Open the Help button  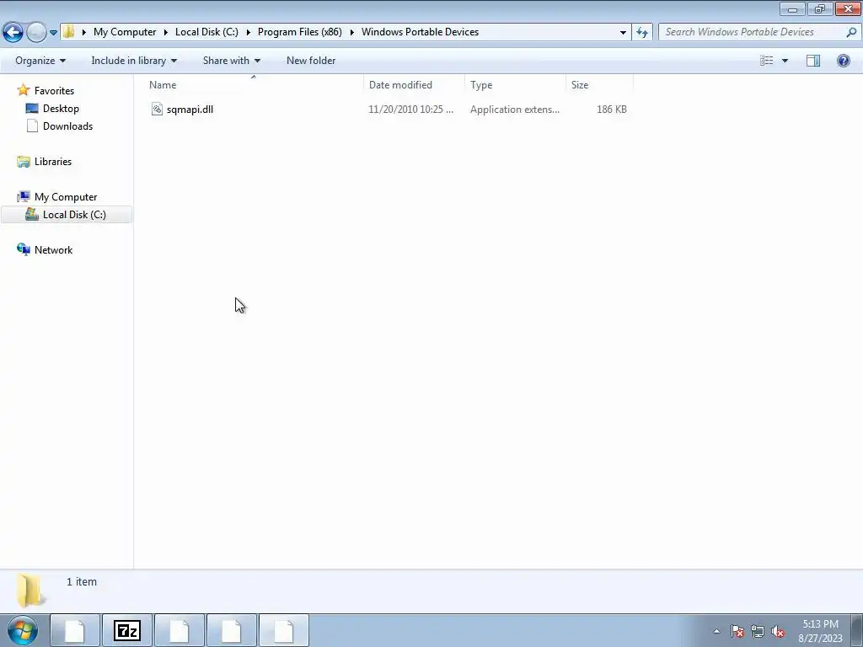coord(843,61)
